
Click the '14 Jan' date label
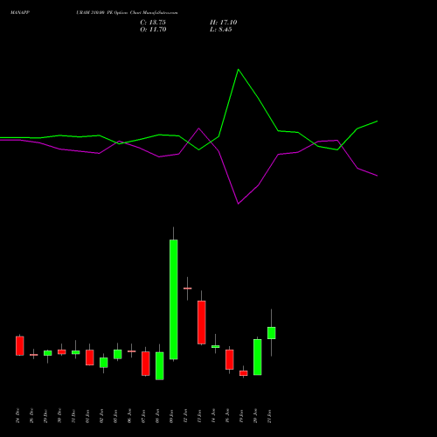pos(213,416)
